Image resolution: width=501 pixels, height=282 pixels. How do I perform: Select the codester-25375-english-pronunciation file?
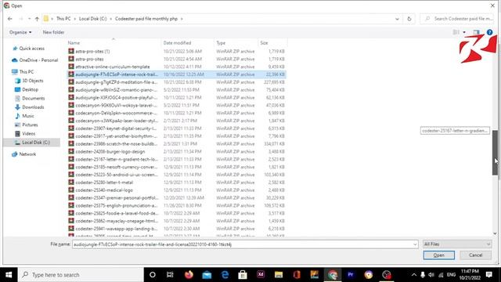[176, 205]
